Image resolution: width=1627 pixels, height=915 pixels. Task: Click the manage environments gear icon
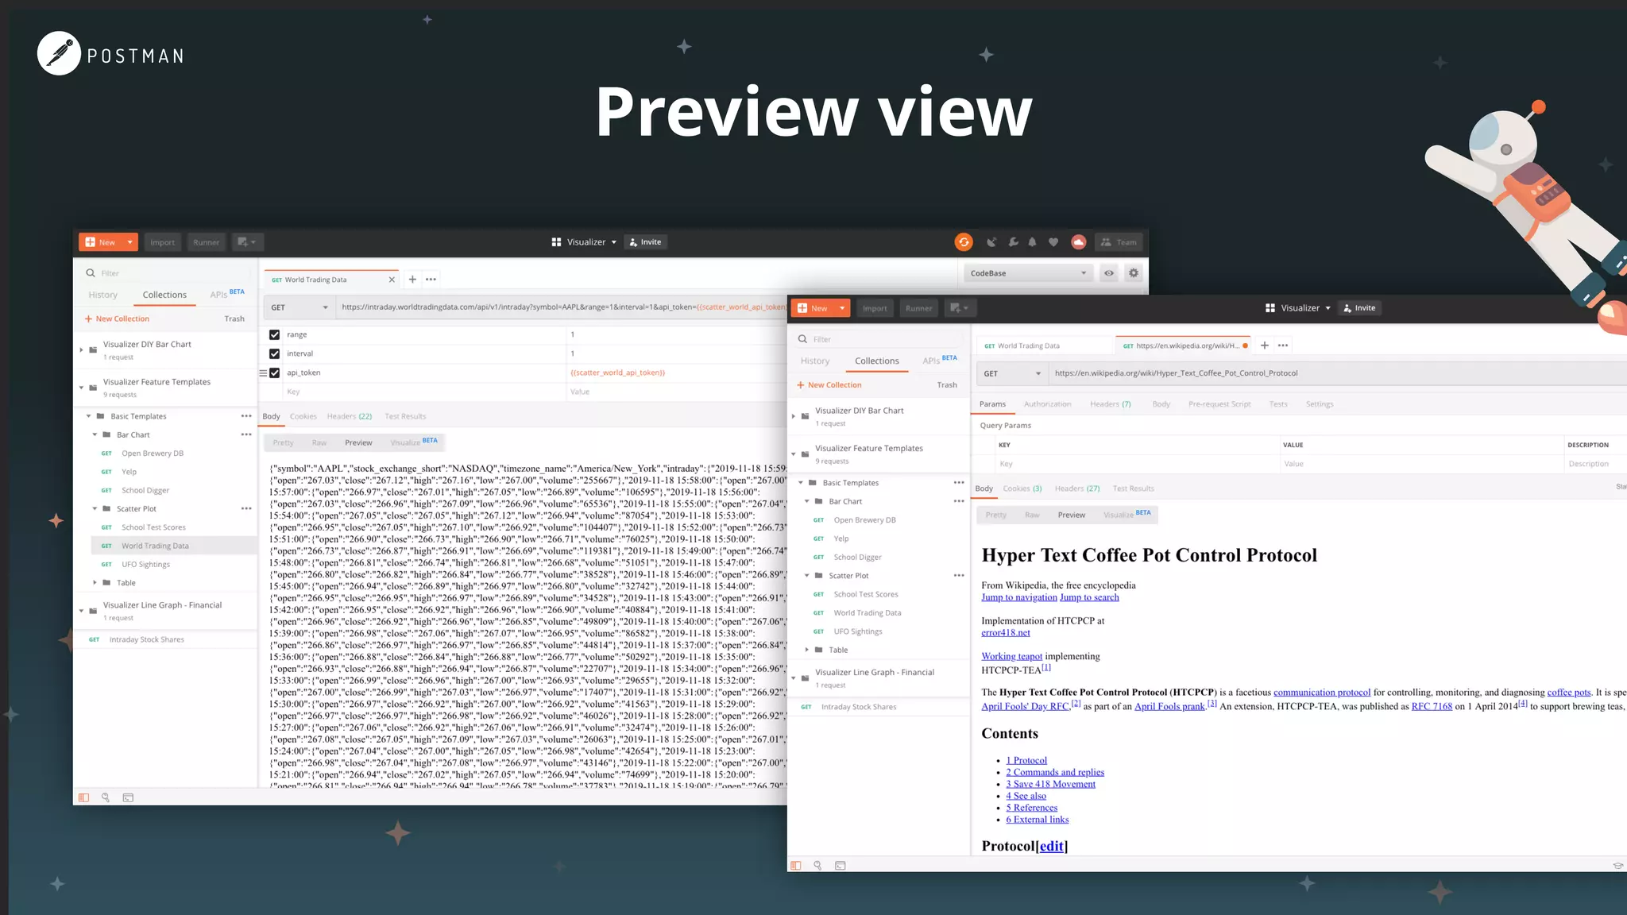(x=1134, y=273)
